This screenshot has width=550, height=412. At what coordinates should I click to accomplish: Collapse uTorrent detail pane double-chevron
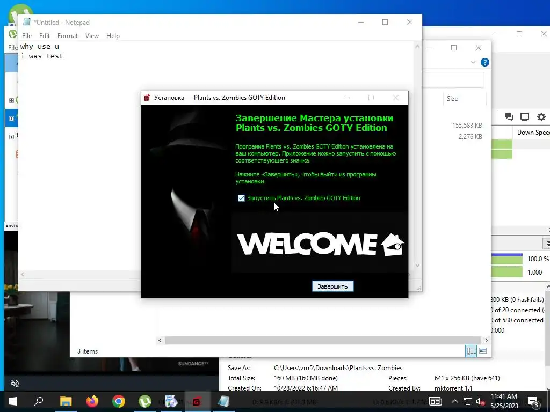coord(546,243)
